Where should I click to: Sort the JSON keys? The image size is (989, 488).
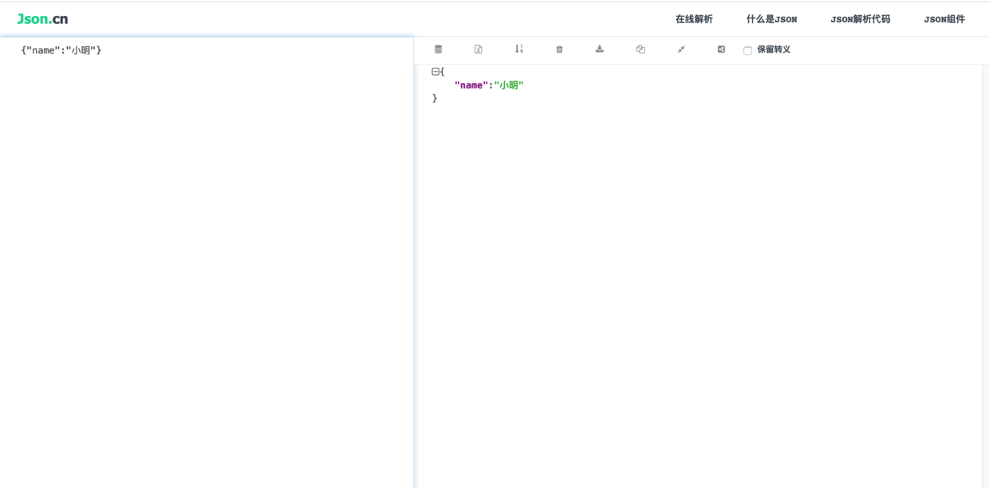click(x=519, y=49)
